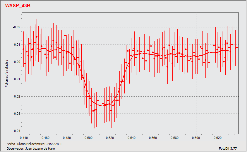Select the 0.560 x-axis tick label
The height and width of the screenshot is (152, 247).
pos(153,137)
